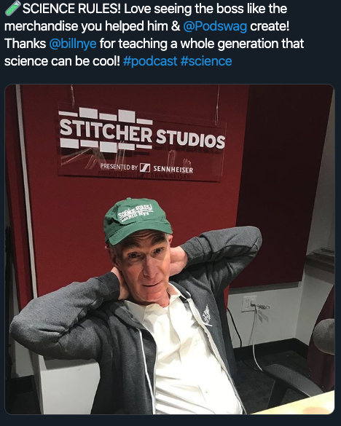Click the word merchandise in the tweet
Image resolution: width=341 pixels, height=426 pixels.
41,26
